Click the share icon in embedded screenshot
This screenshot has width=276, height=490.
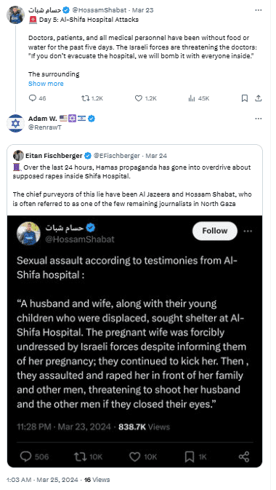tap(244, 457)
